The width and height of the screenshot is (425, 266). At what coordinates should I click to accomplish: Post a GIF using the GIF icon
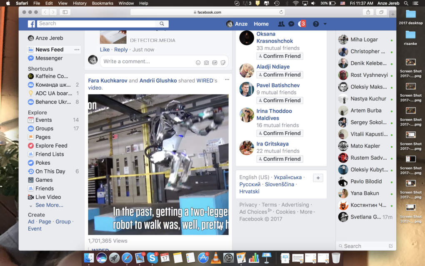(x=215, y=63)
